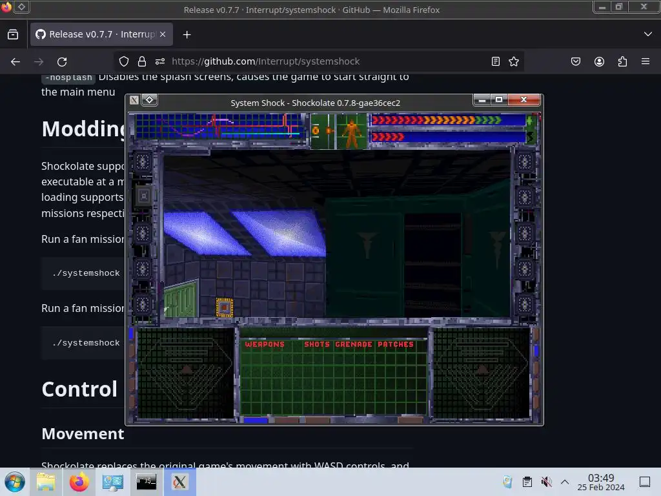The width and height of the screenshot is (661, 496).
Task: Switch inventory to the PATCHES tab
Action: (396, 344)
